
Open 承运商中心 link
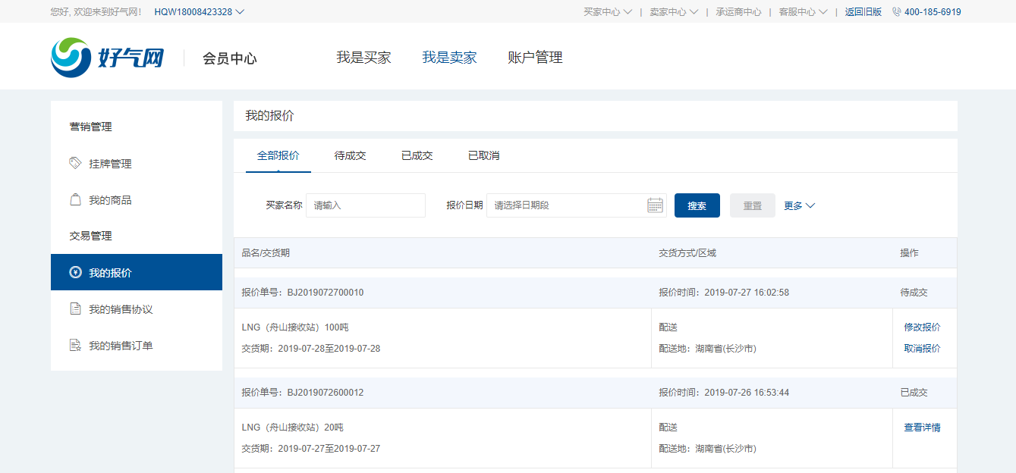[x=738, y=11]
